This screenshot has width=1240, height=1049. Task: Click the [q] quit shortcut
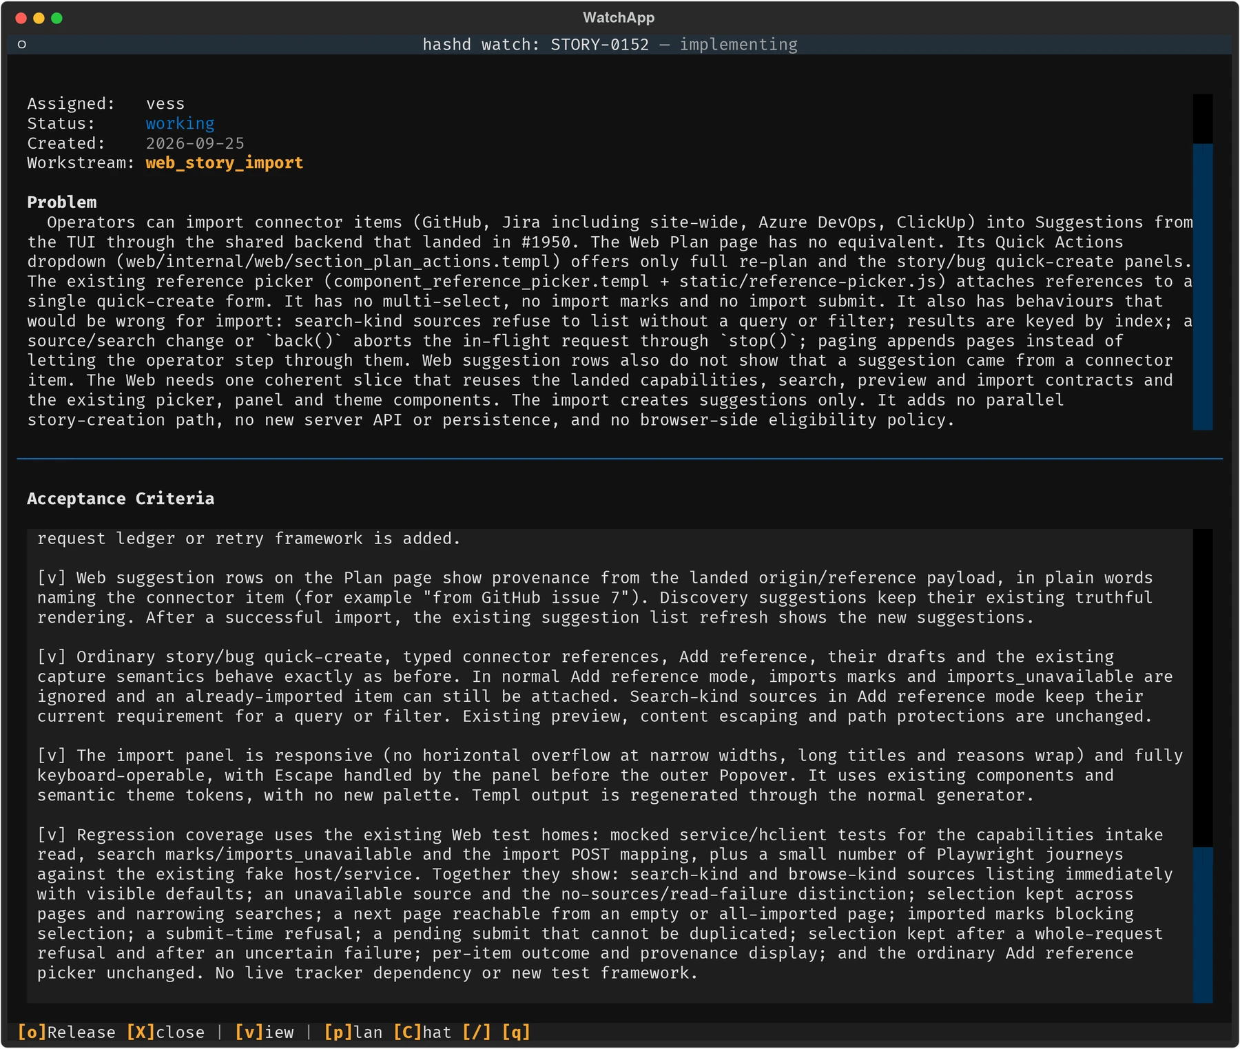pos(517,1032)
